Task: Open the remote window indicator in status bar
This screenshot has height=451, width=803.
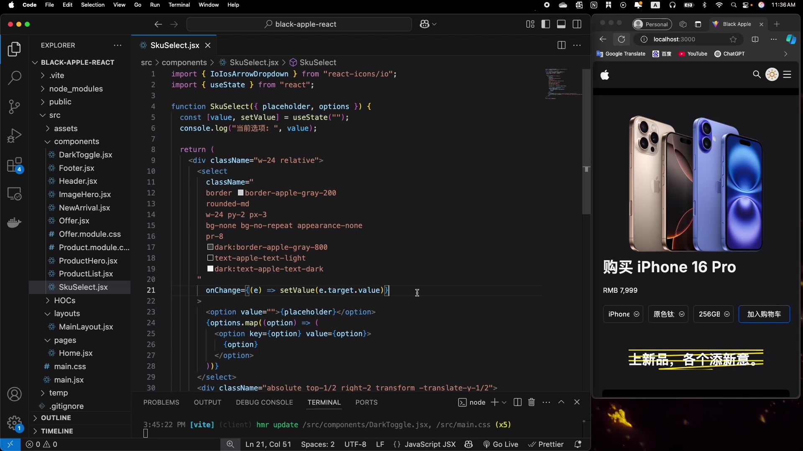Action: pyautogui.click(x=10, y=444)
